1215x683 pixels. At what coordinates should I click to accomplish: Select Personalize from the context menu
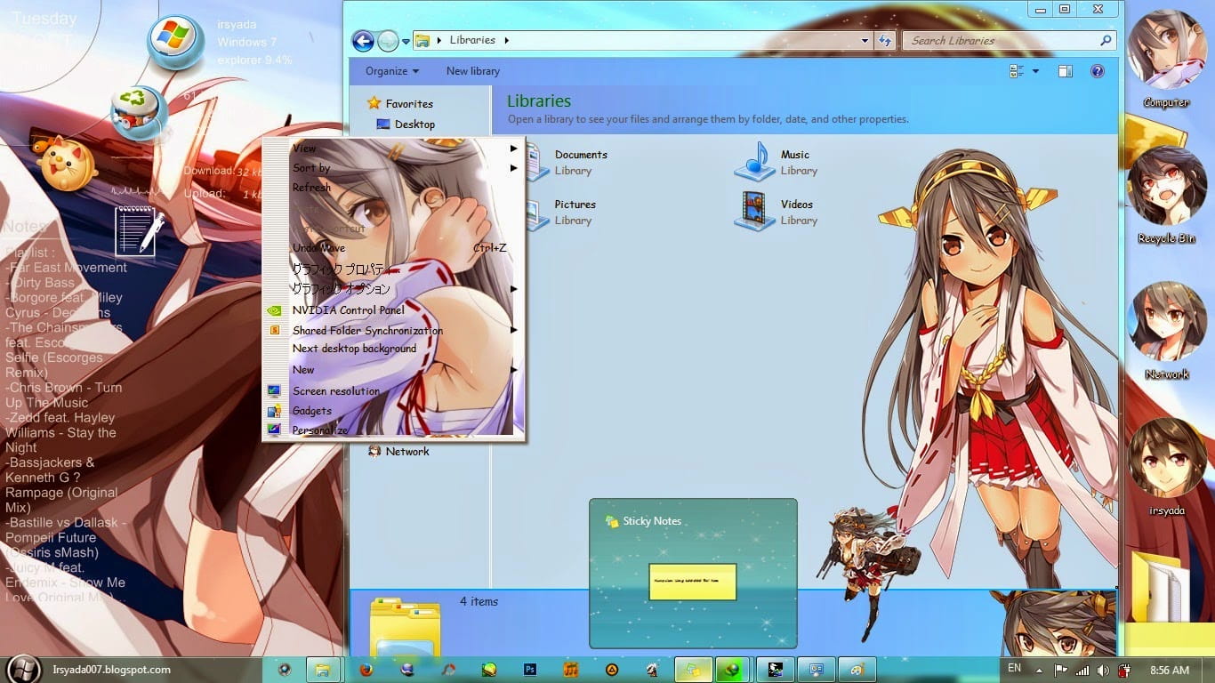tap(318, 430)
